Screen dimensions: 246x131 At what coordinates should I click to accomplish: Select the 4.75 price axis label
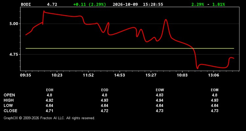click(x=14, y=54)
